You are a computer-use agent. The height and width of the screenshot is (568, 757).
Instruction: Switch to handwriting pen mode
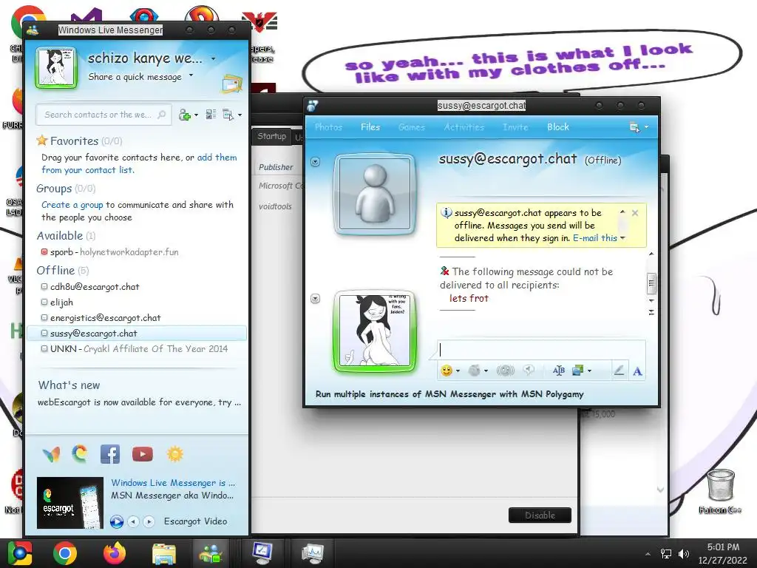click(x=619, y=371)
